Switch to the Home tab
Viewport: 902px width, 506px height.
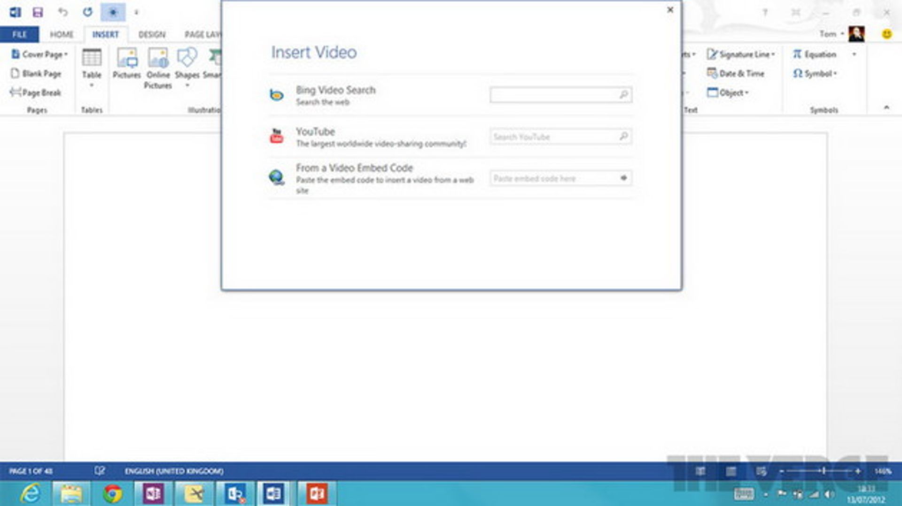[62, 34]
